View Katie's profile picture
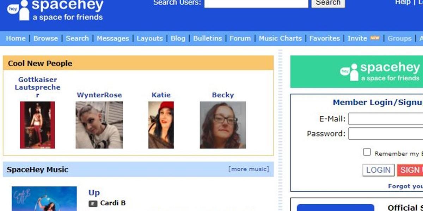Viewport: 423px width, 211px height. click(x=161, y=124)
